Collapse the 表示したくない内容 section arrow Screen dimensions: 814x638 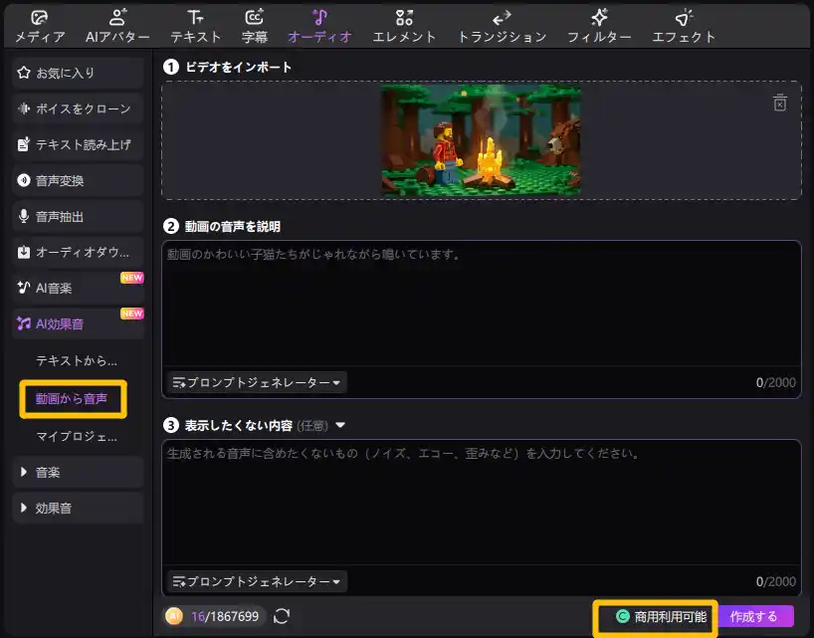(340, 425)
